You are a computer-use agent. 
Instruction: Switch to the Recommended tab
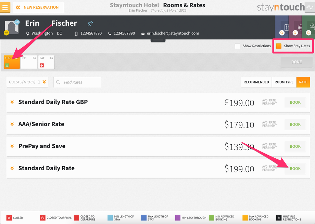click(256, 82)
